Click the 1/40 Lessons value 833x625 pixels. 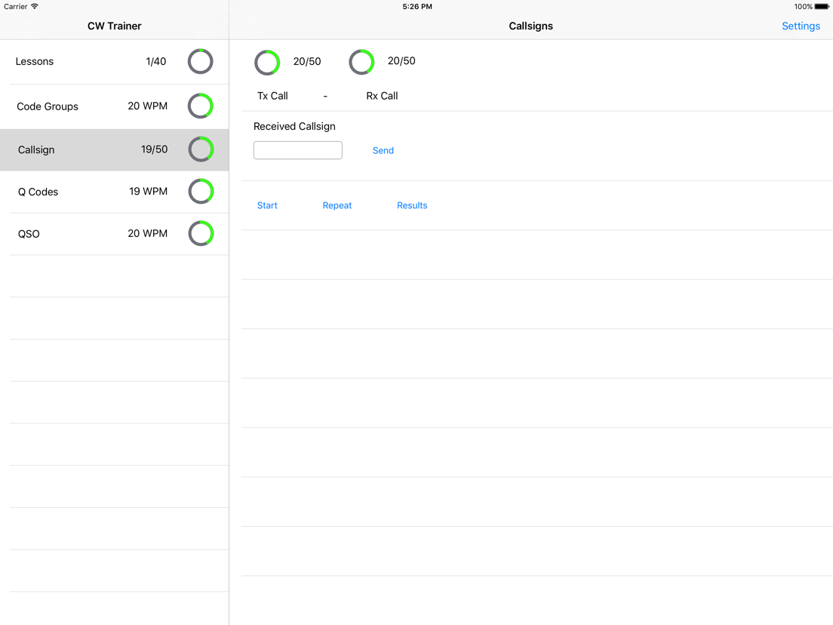[x=155, y=62]
